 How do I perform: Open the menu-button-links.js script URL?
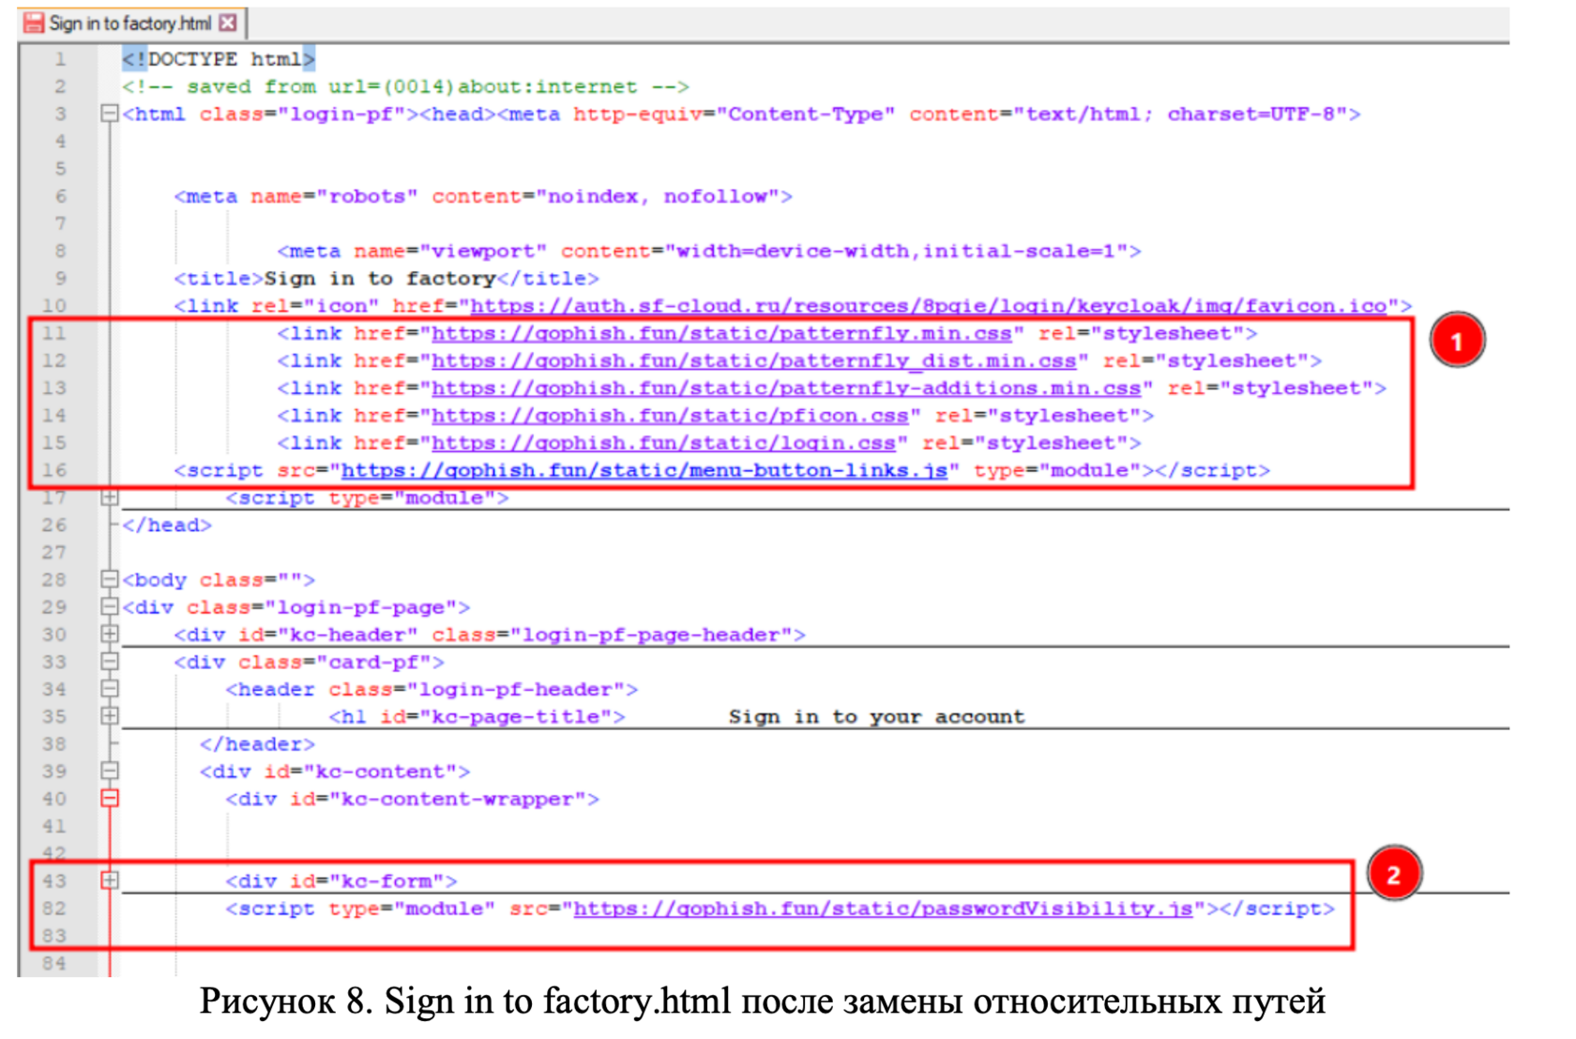coord(644,470)
